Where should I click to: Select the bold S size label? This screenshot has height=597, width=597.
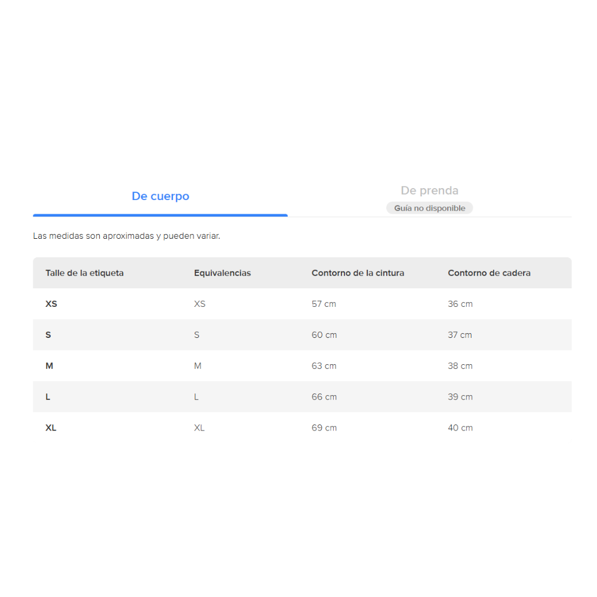[x=48, y=335]
